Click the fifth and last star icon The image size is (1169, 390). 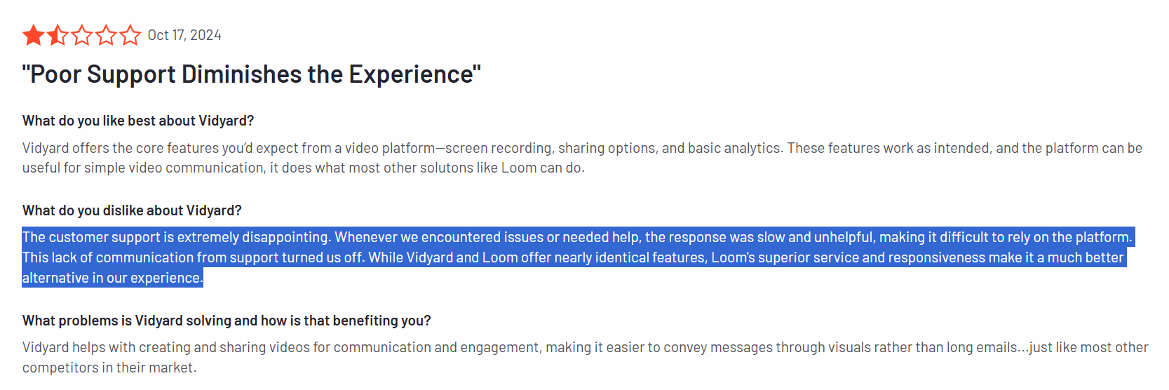coord(130,35)
